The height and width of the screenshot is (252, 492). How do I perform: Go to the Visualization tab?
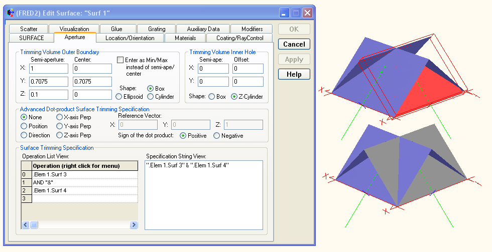[74, 29]
